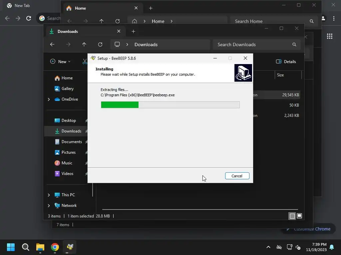
Task: Focus the Search Downloads field
Action: [x=257, y=44]
